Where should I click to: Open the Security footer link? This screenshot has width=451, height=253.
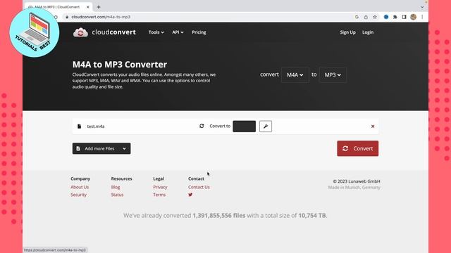[x=78, y=195]
